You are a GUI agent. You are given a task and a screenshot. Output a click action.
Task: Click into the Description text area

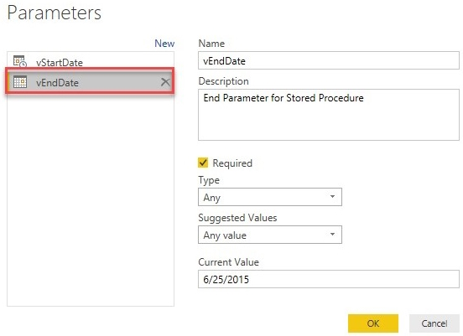(329, 115)
